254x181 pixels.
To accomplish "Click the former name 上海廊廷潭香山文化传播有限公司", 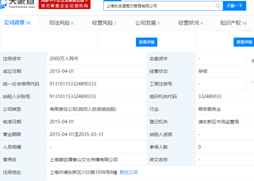I will (84, 160).
